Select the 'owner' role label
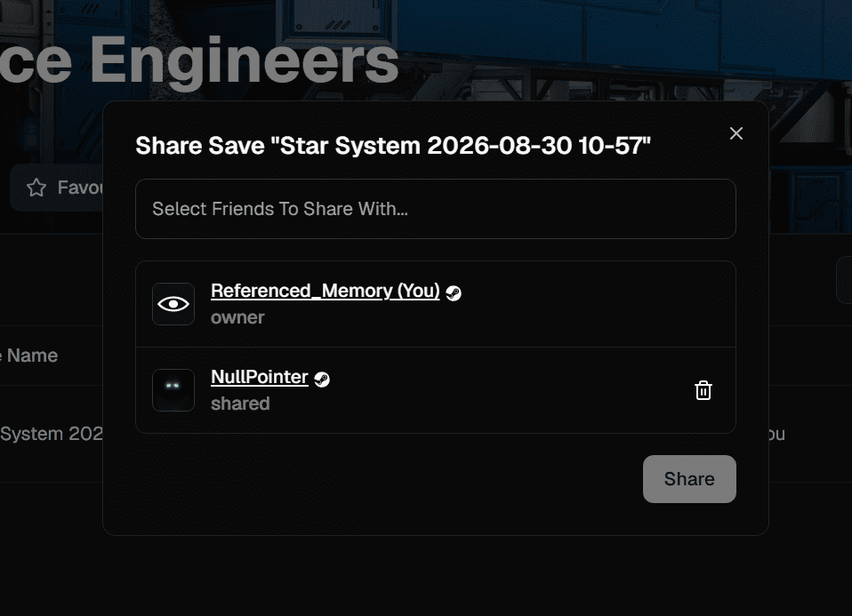The image size is (852, 616). [237, 317]
